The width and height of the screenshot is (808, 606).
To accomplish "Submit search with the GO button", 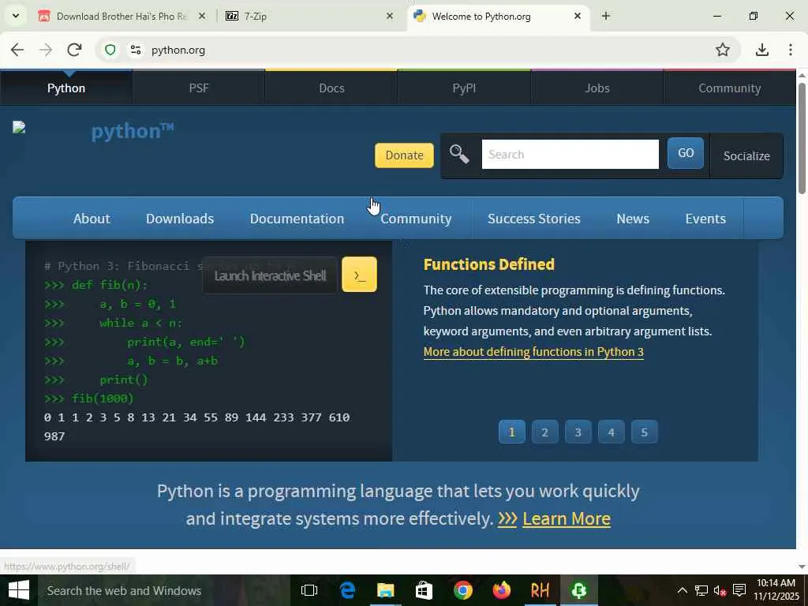I will 686,153.
